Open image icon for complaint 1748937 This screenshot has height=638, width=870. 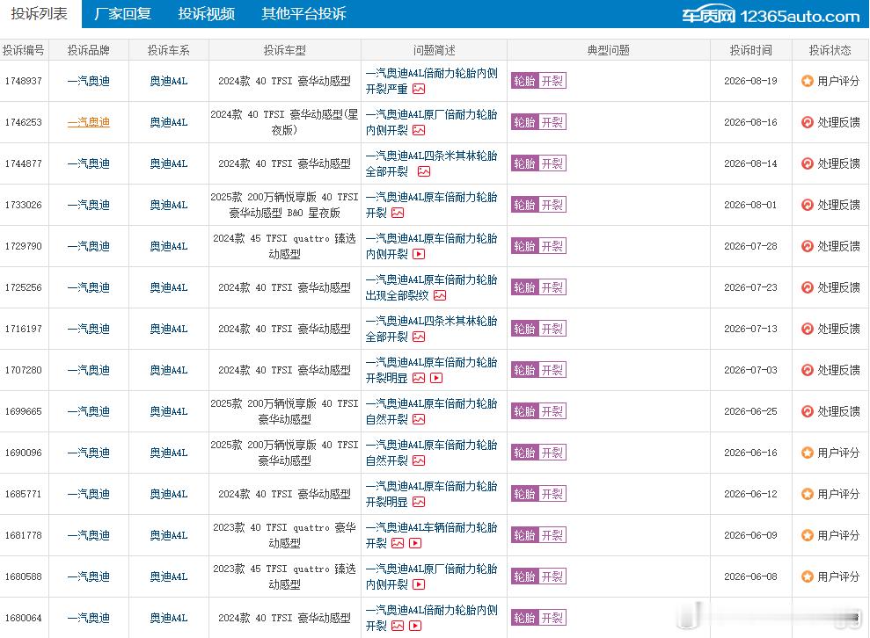coord(419,89)
